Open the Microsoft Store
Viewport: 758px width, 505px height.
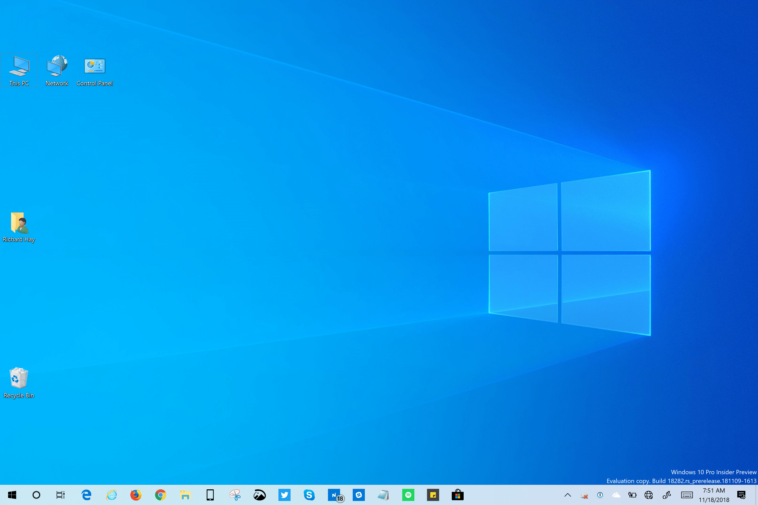[458, 495]
